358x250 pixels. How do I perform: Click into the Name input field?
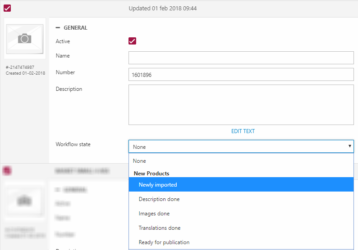click(241, 58)
